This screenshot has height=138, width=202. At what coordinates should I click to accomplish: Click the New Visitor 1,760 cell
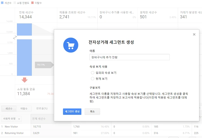[x=76, y=127]
